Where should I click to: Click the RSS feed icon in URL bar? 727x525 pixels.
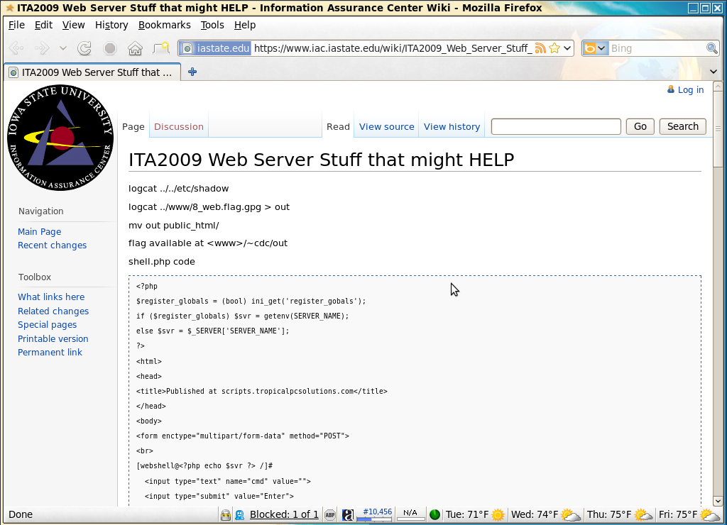pos(540,48)
